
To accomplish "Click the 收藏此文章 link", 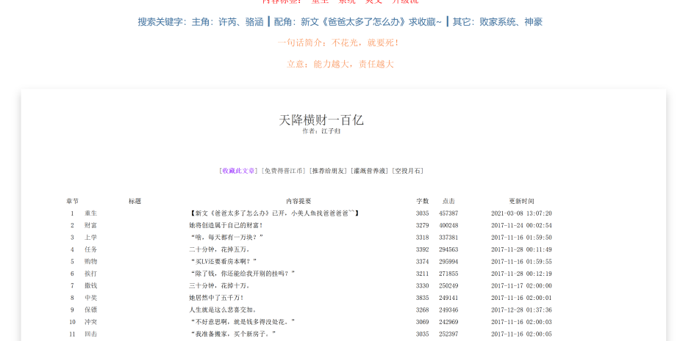I will tap(239, 171).
